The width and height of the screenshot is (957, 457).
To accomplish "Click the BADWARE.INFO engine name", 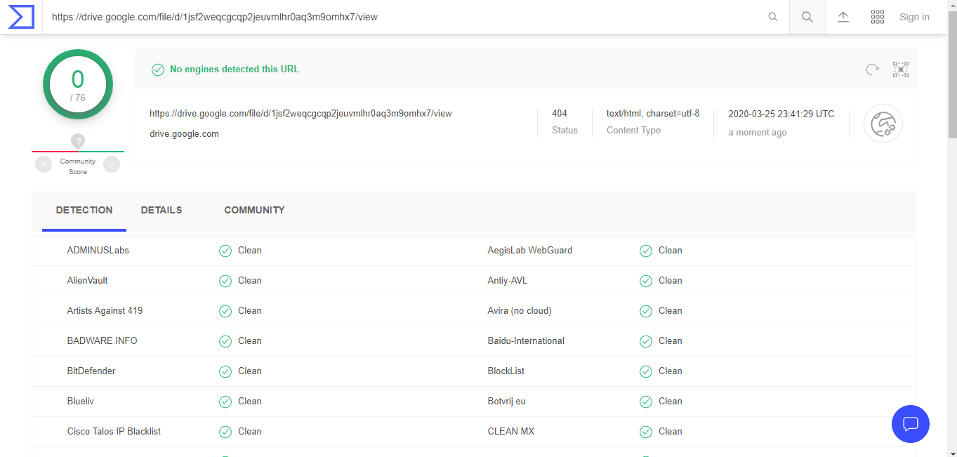I will click(103, 340).
